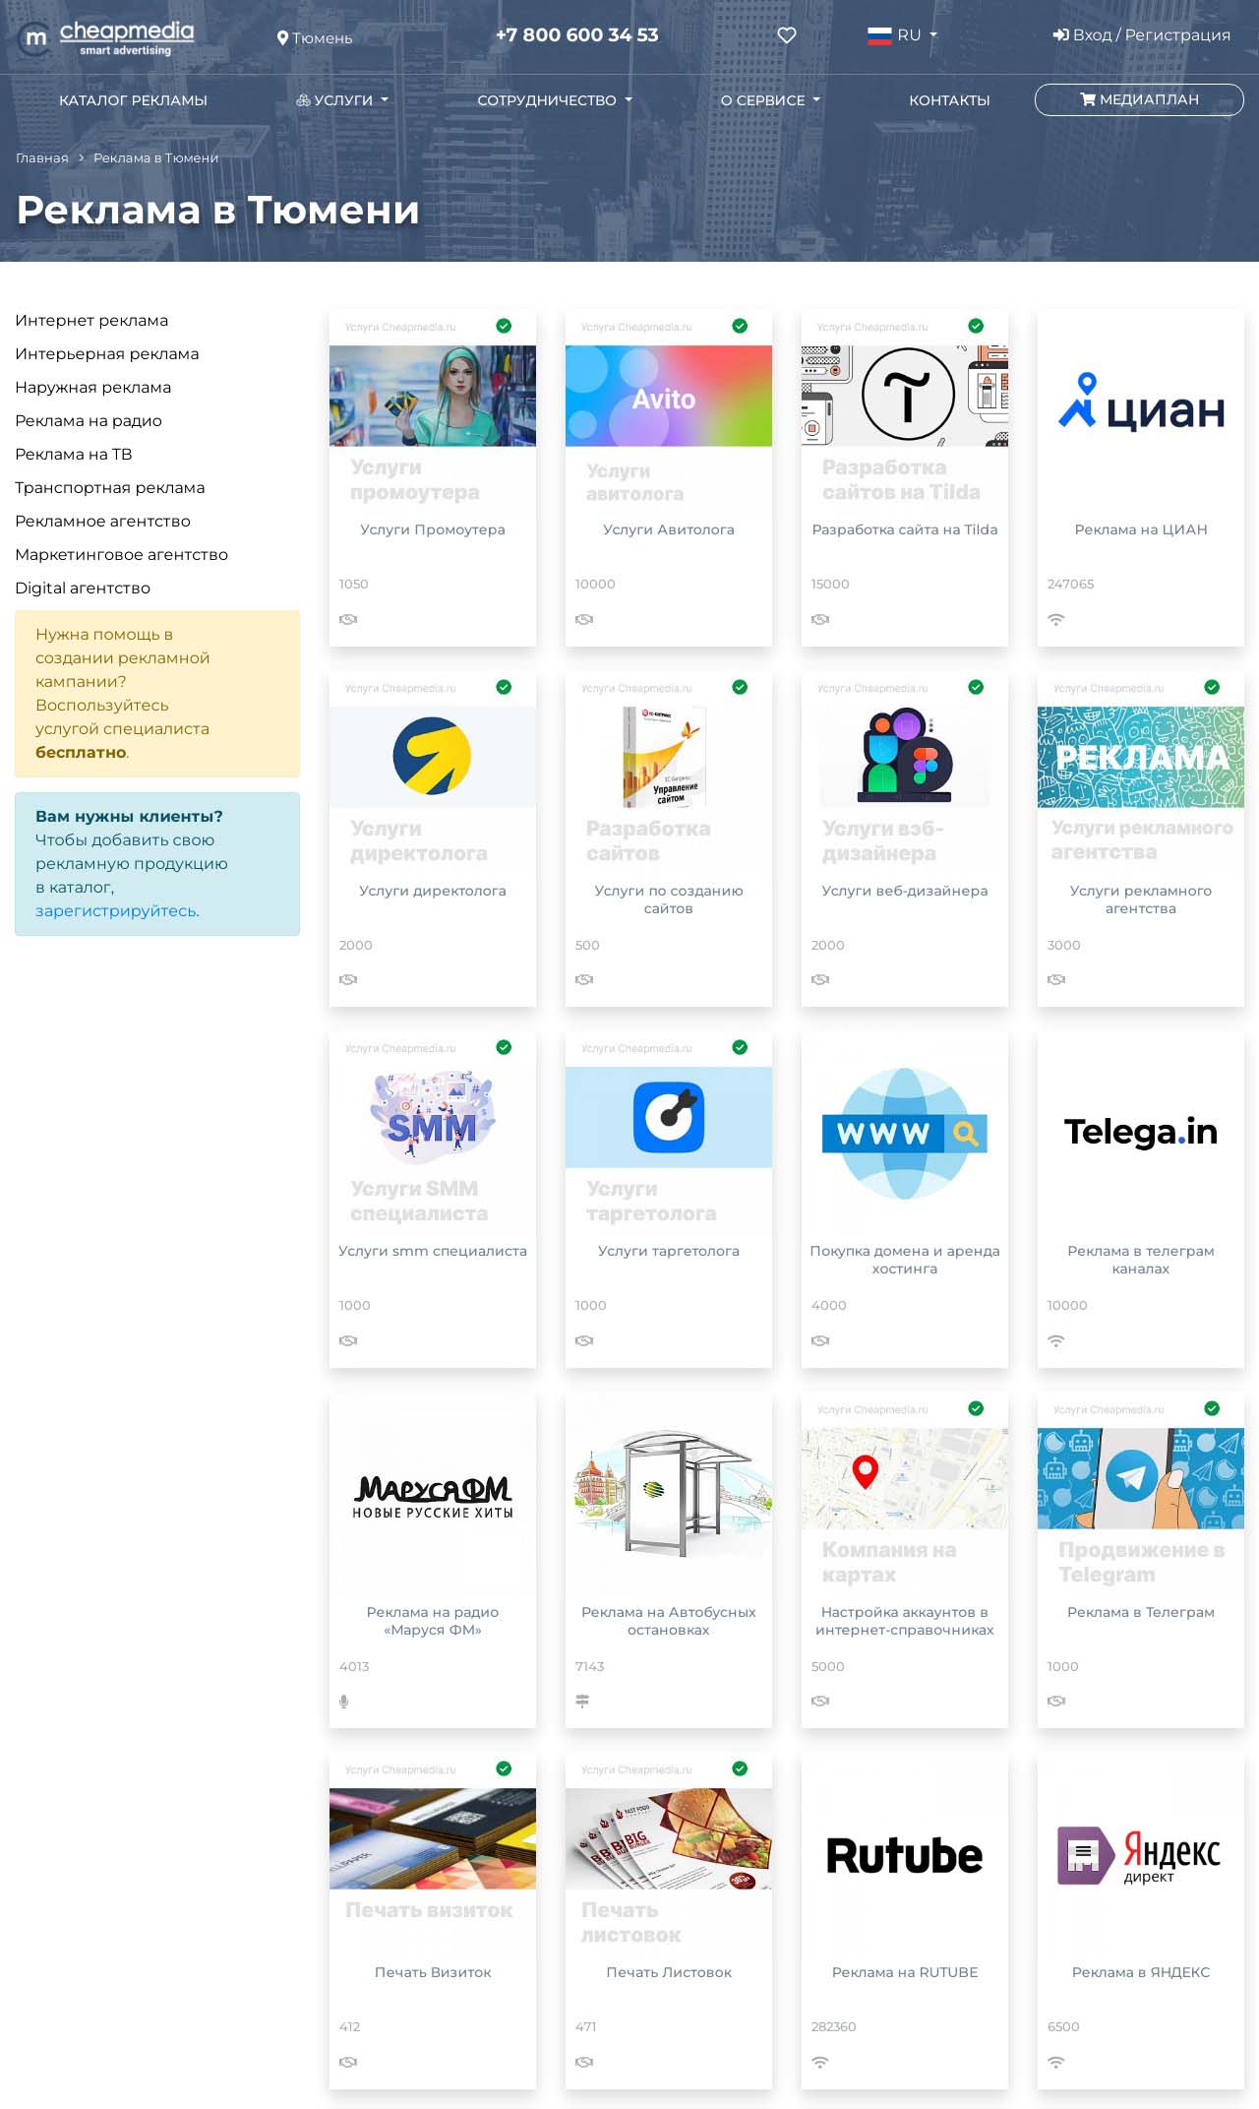Viewport: 1259px width, 2109px height.
Task: Open Рекламное агентство category link
Action: [103, 522]
